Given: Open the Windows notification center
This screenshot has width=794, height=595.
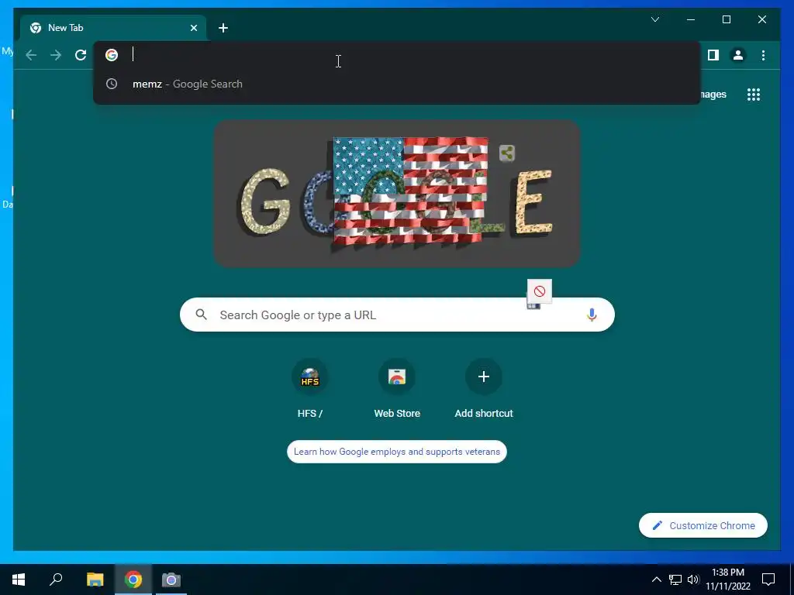Looking at the screenshot, I should pos(768,580).
